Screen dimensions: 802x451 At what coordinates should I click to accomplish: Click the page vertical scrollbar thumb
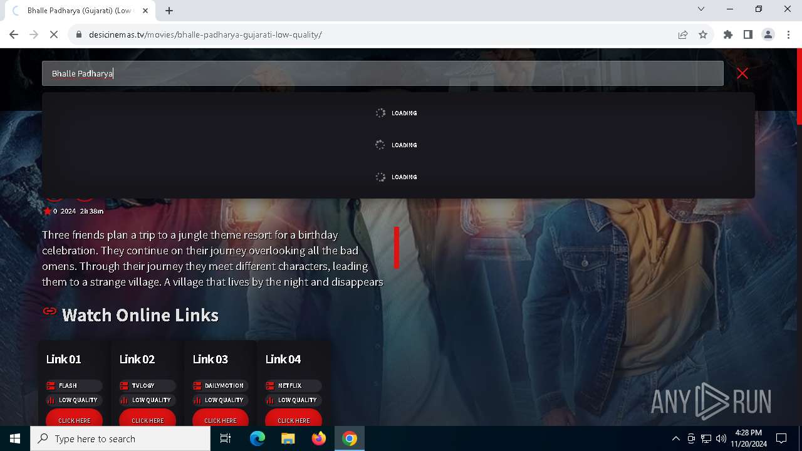point(799,86)
